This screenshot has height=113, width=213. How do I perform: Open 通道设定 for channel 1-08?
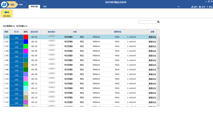(152, 70)
